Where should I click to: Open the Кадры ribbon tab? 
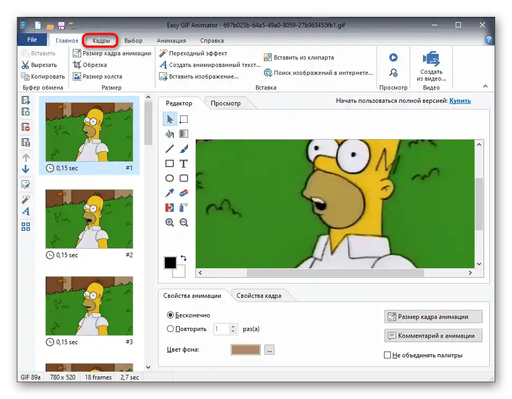click(x=101, y=41)
